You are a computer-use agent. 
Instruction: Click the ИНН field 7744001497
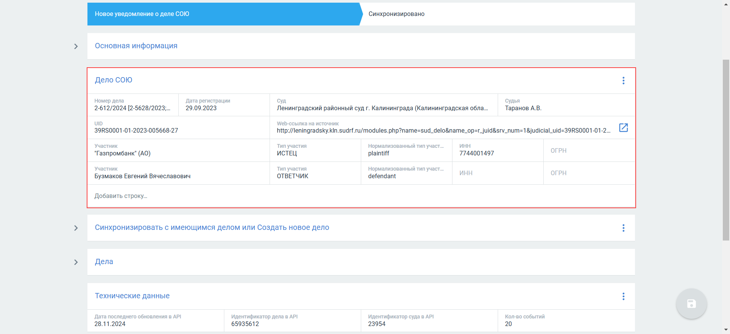(498, 150)
